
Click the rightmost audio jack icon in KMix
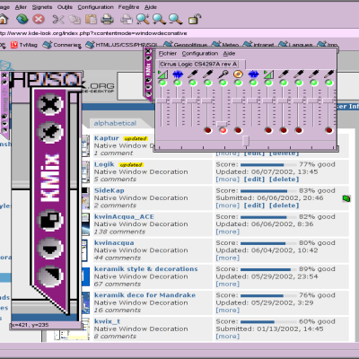(x=329, y=74)
